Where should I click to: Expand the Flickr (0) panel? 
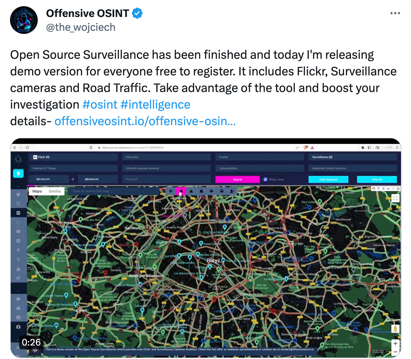coord(73,157)
